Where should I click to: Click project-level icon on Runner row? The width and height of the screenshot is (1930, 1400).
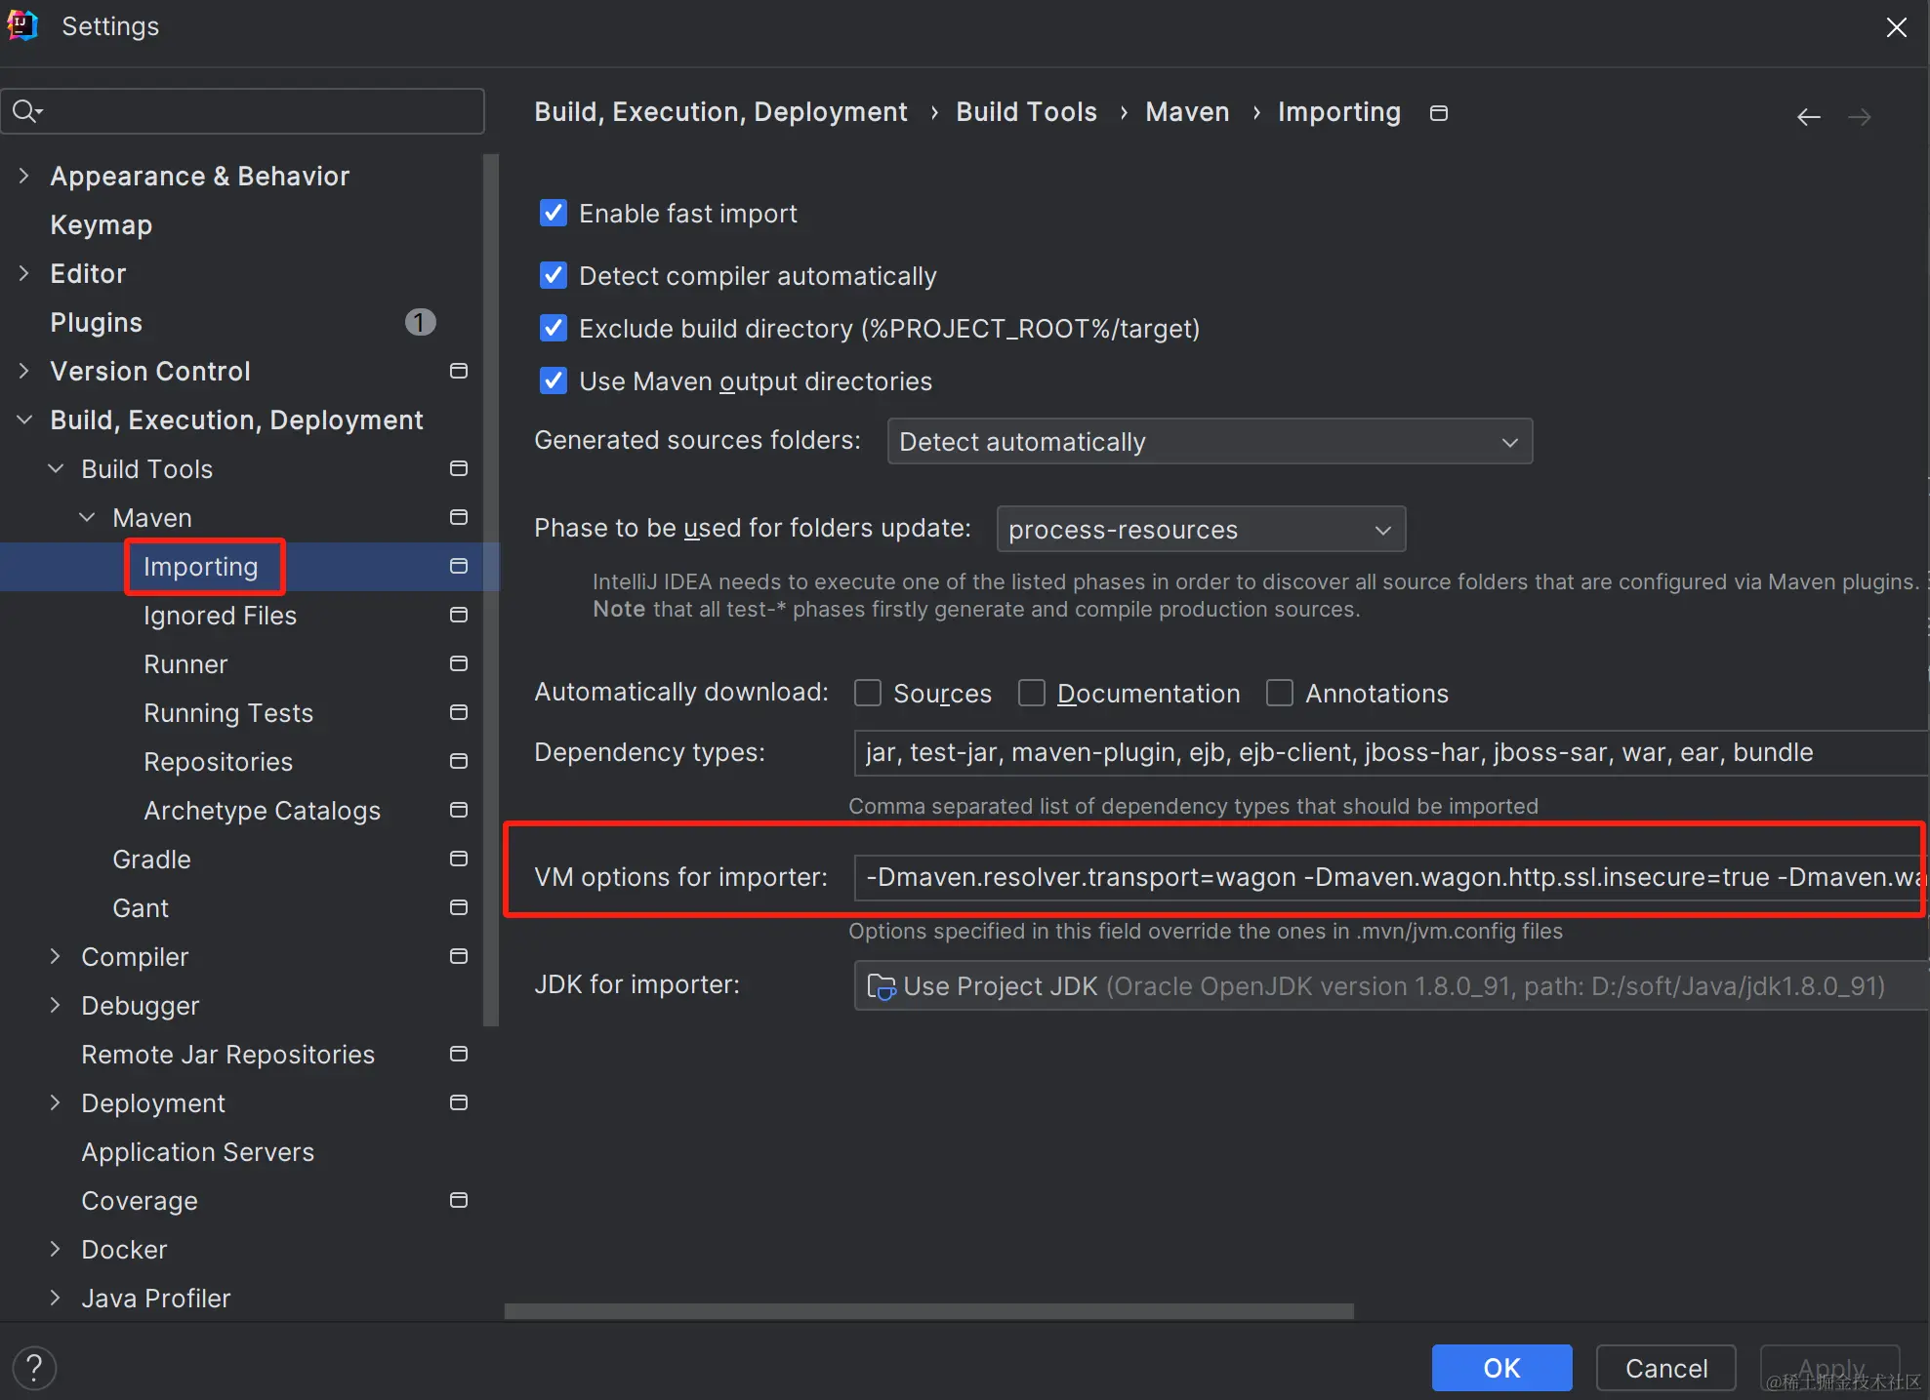pyautogui.click(x=458, y=663)
